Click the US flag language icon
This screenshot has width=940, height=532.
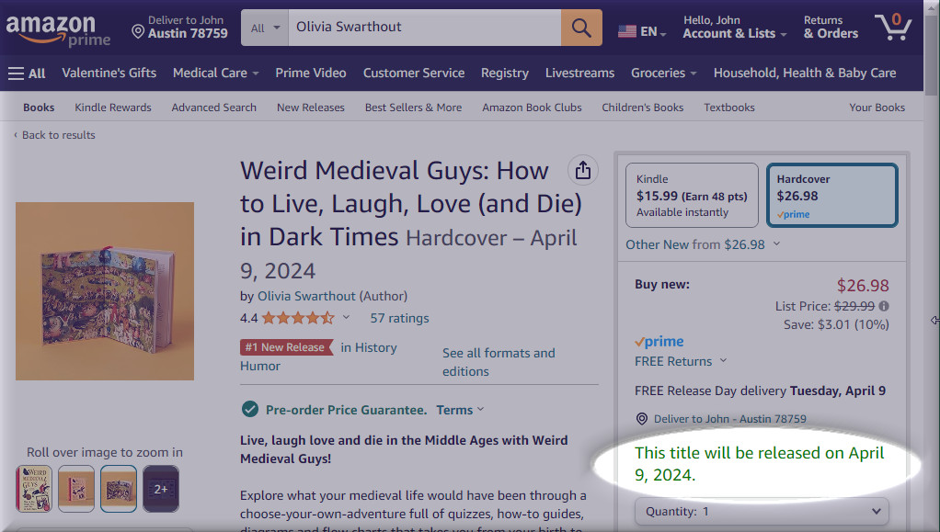[x=627, y=31]
